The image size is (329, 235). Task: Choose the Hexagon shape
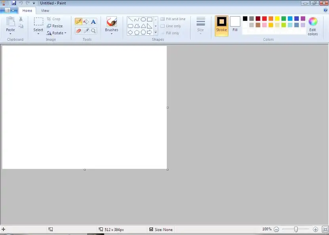tap(143, 32)
